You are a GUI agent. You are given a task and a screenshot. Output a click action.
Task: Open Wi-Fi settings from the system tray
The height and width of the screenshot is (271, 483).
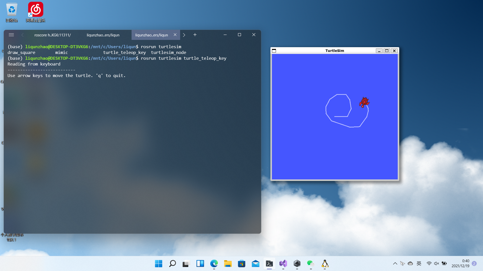(x=429, y=263)
